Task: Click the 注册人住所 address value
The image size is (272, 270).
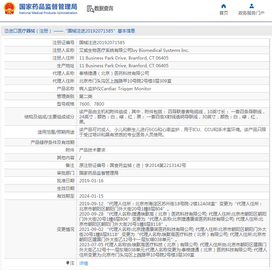Action: click(124, 58)
